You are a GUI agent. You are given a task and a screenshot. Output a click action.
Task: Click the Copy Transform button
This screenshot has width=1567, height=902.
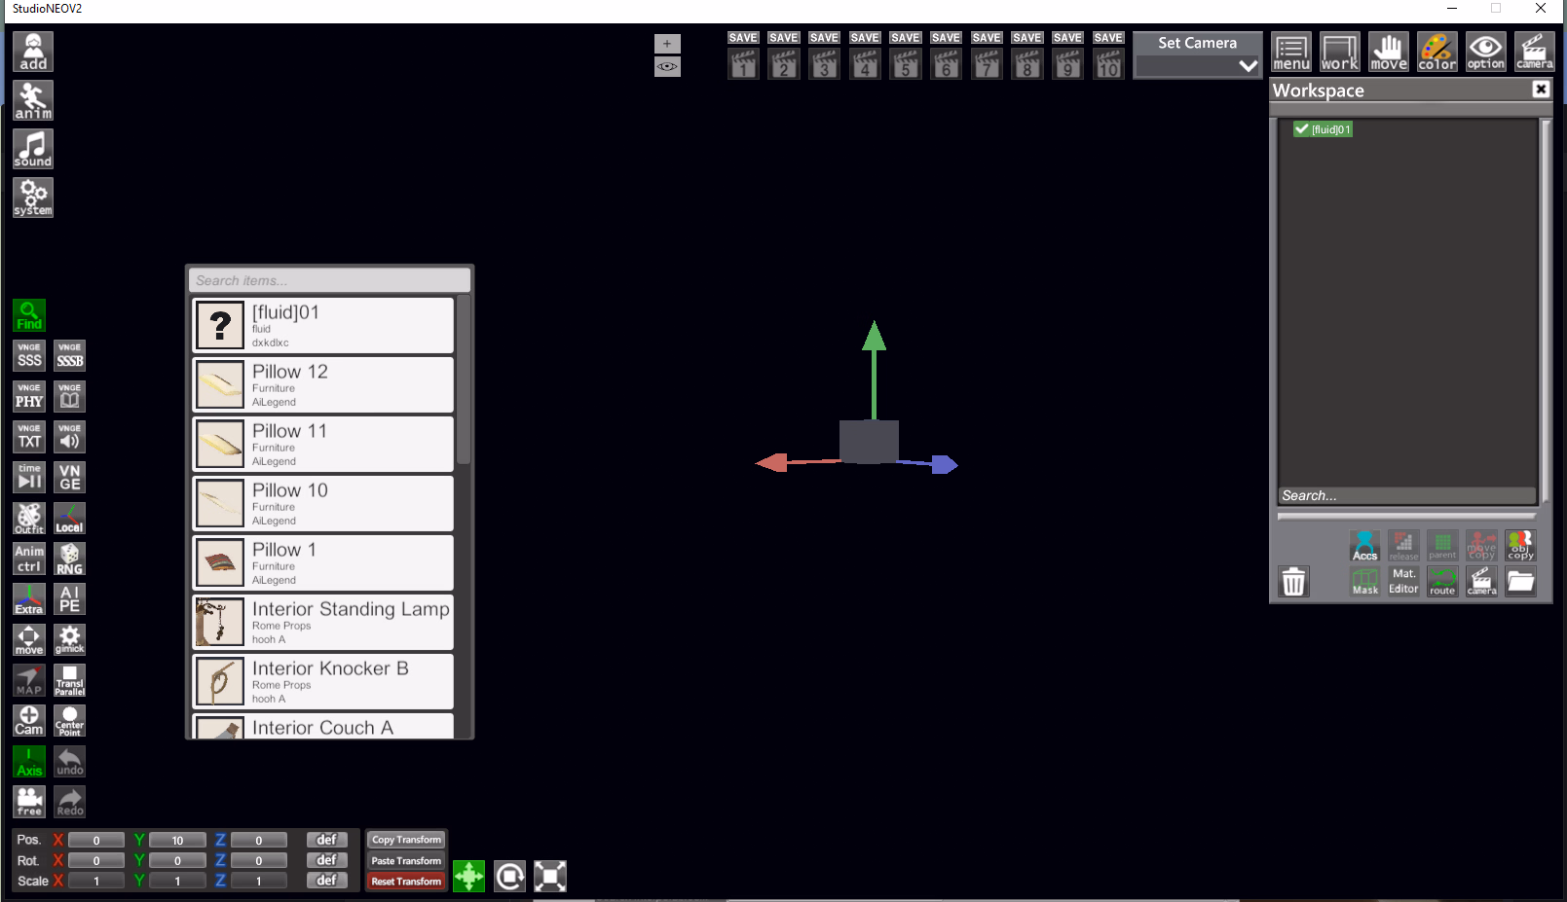tap(406, 840)
